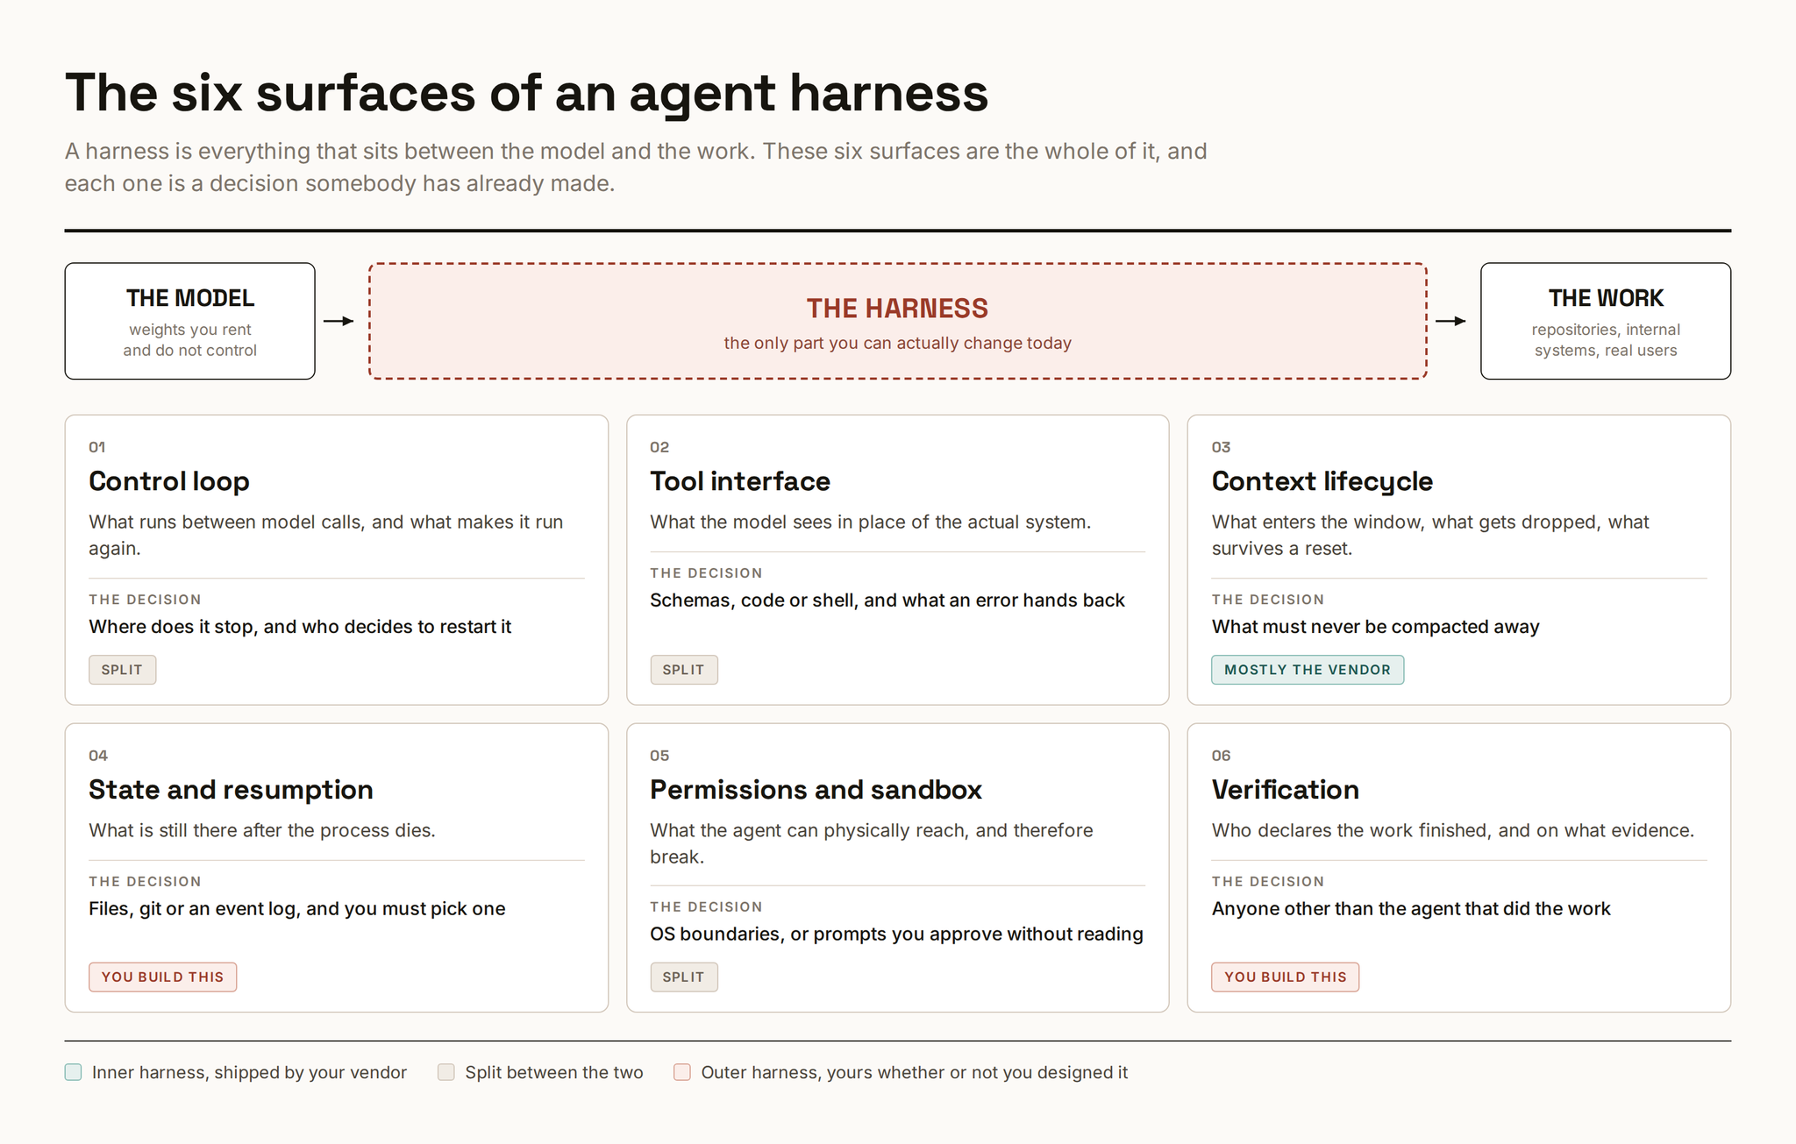1796x1144 pixels.
Task: Click the number 01 label in Control loop card
Action: coord(97,447)
